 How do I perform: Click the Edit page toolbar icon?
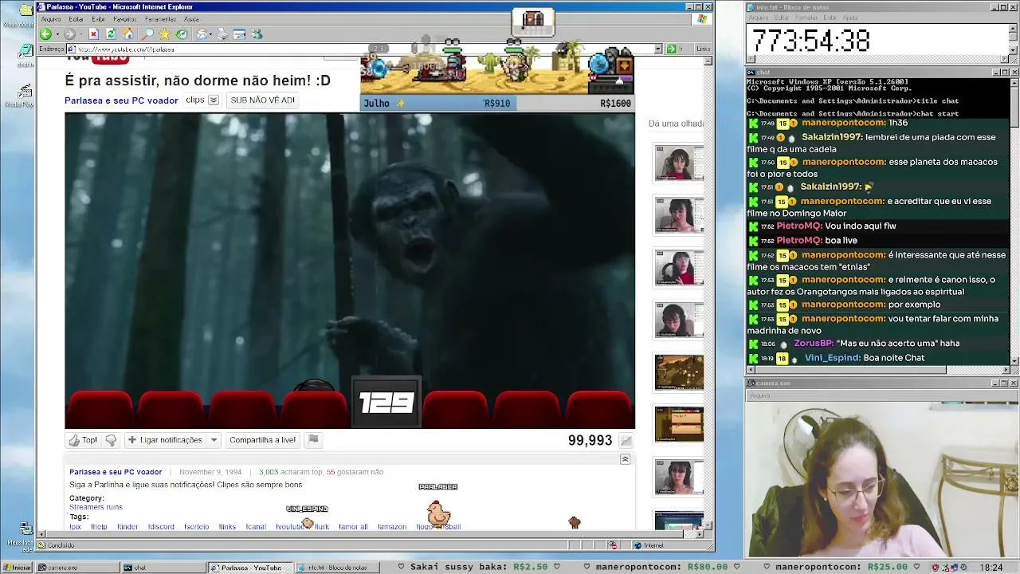tap(239, 34)
